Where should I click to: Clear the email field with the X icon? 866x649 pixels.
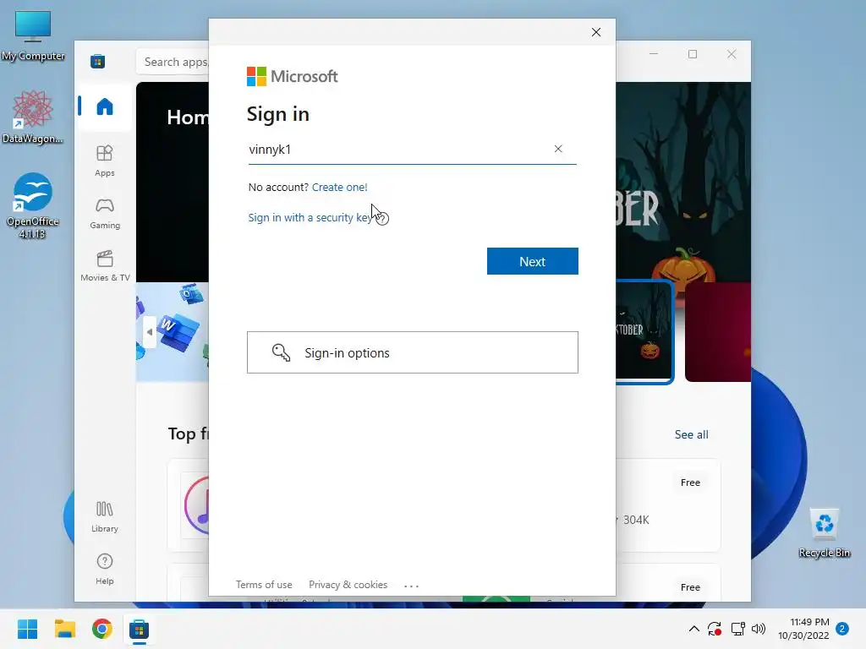558,149
